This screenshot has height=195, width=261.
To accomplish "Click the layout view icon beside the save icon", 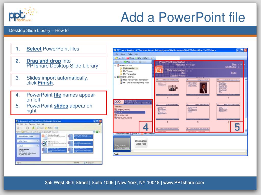I will tap(124, 58).
